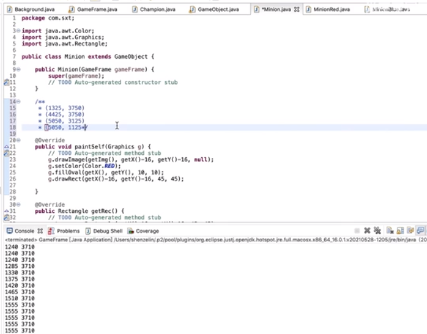Click the Minion.java tab Java file icon
The image size is (427, 334).
pyautogui.click(x=256, y=9)
